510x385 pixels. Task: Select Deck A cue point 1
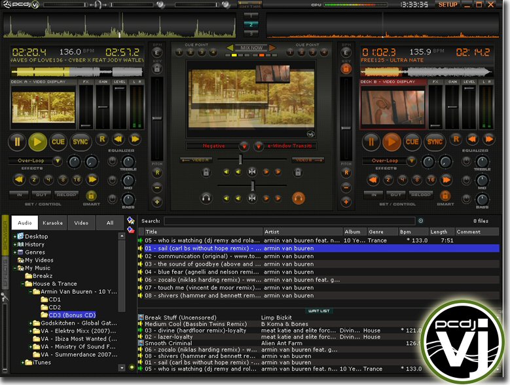click(179, 52)
